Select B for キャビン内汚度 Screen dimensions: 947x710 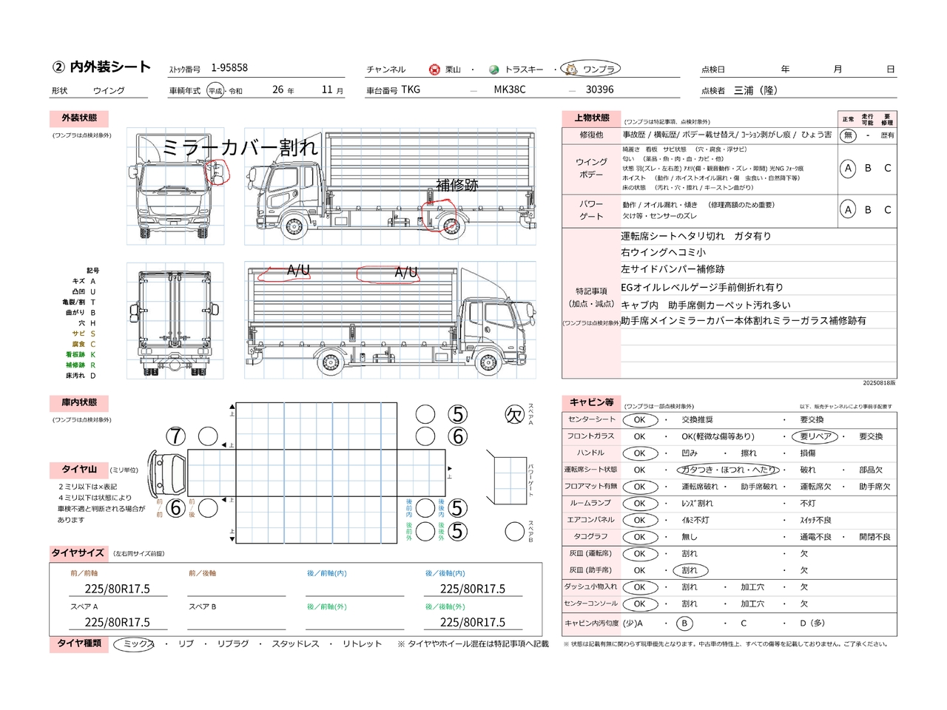[684, 623]
